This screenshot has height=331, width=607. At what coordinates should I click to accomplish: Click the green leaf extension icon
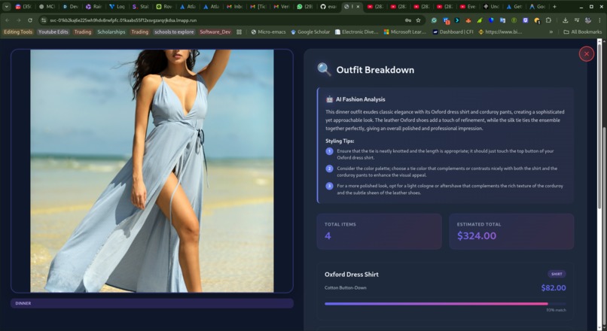pos(480,20)
